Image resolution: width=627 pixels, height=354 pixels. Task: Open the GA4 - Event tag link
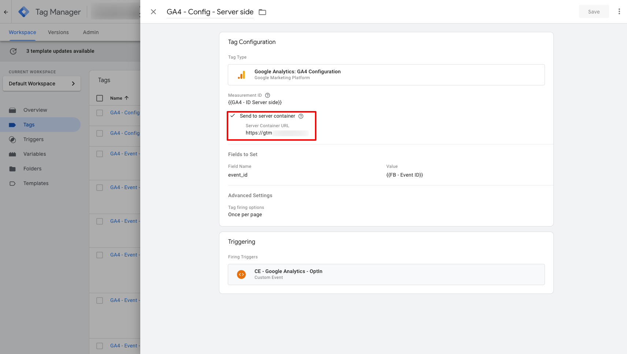[125, 153]
